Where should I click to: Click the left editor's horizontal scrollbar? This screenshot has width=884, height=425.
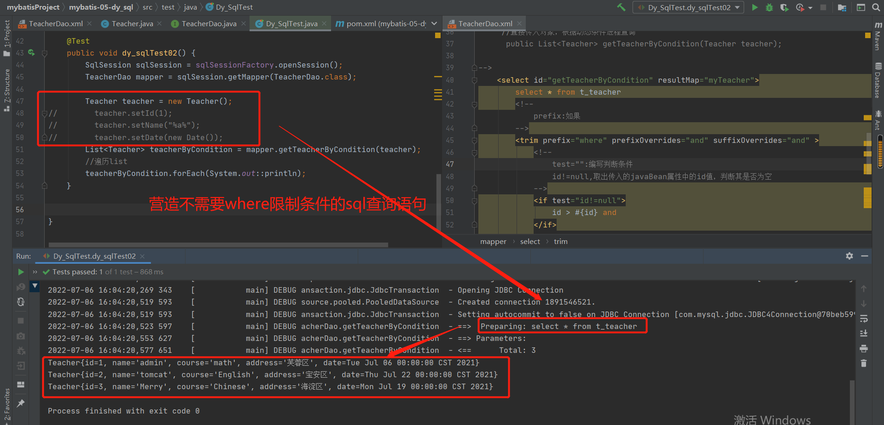(x=218, y=245)
